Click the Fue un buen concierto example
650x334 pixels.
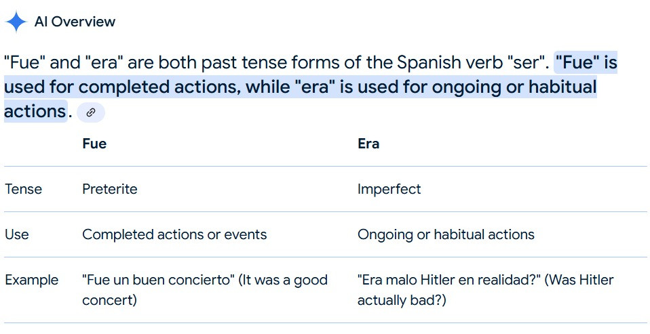pyautogui.click(x=205, y=290)
